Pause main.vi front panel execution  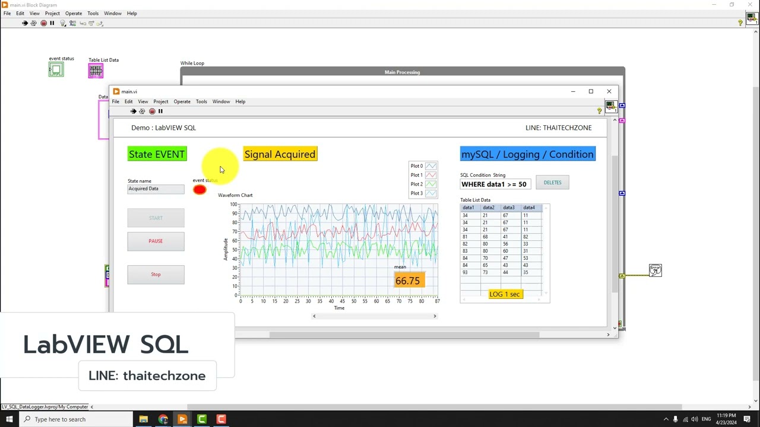[x=160, y=111]
